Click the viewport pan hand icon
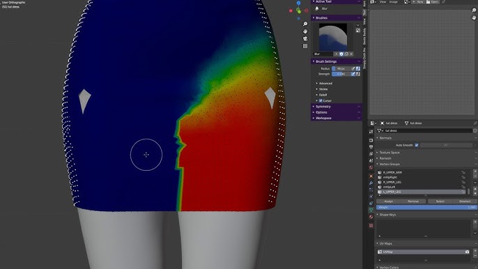Image resolution: width=478 pixels, height=269 pixels. [305, 31]
